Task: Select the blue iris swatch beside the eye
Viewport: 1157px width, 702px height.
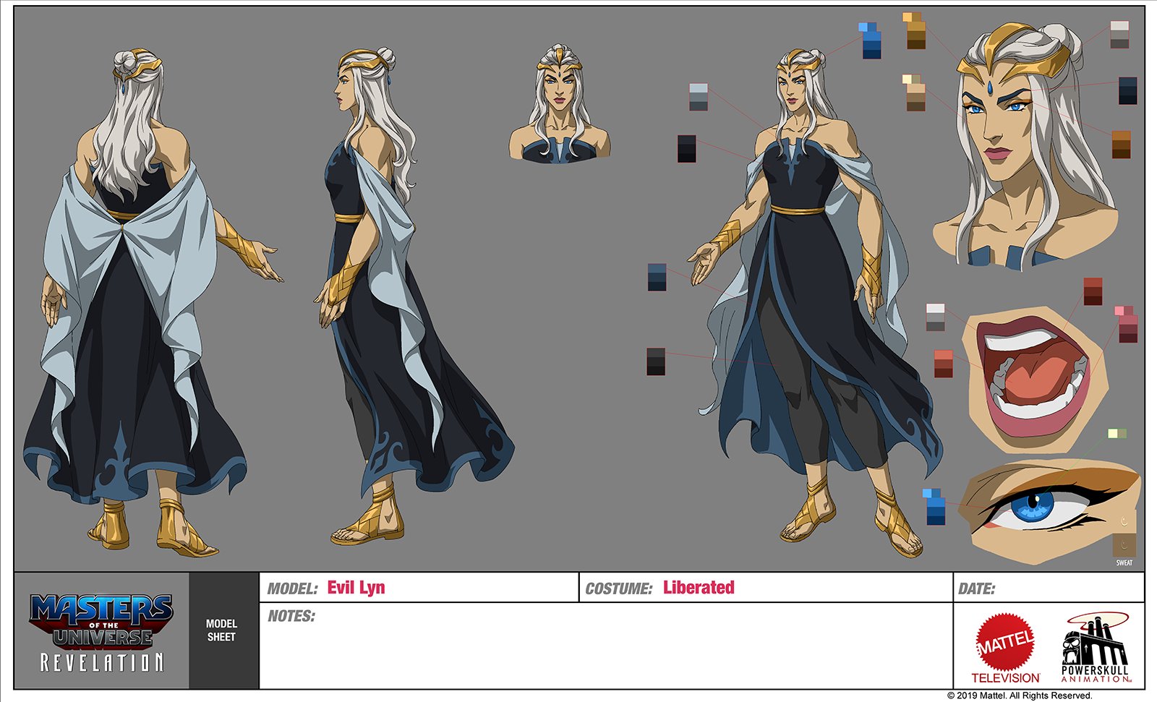Action: point(934,507)
